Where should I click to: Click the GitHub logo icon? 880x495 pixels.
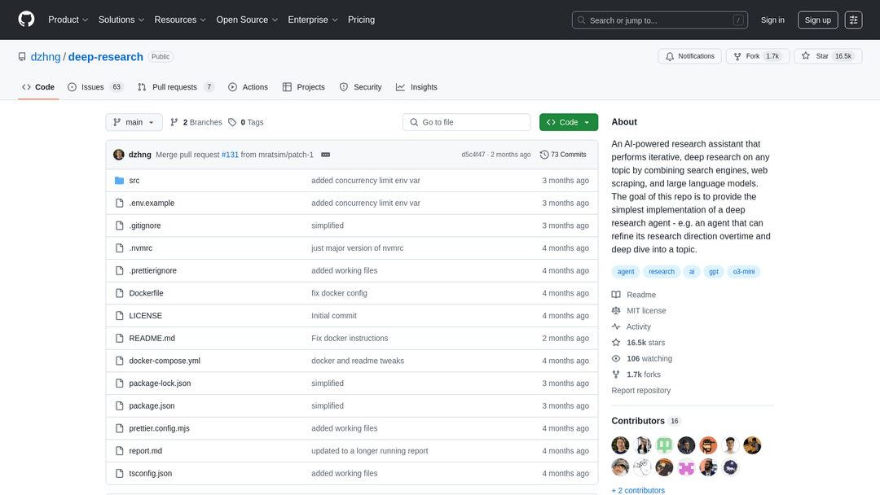tap(26, 20)
